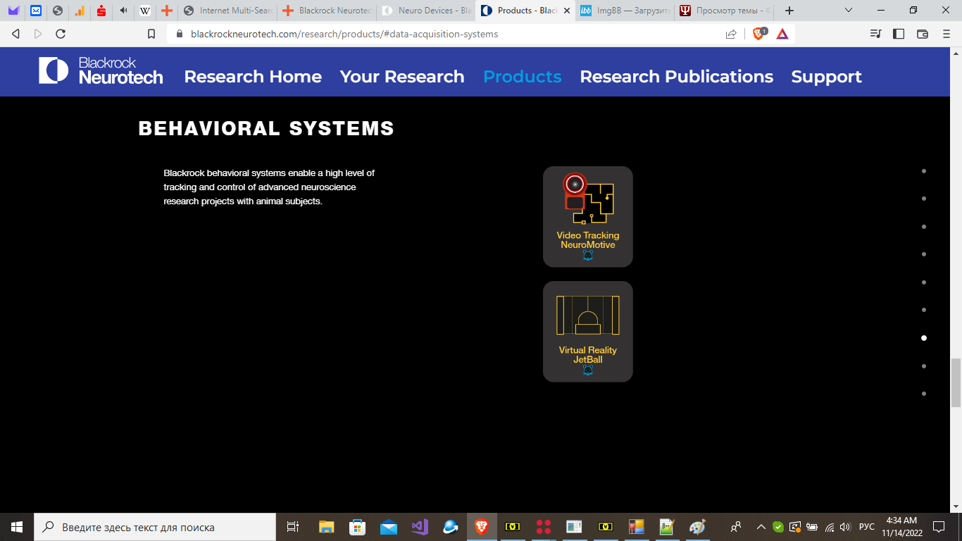This screenshot has width=962, height=541.
Task: Switch to Blackrock Neurotech tab
Action: (327, 11)
